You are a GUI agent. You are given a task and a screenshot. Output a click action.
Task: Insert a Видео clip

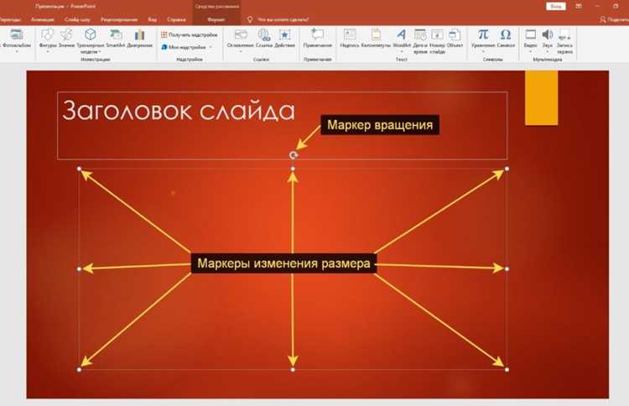(530, 39)
